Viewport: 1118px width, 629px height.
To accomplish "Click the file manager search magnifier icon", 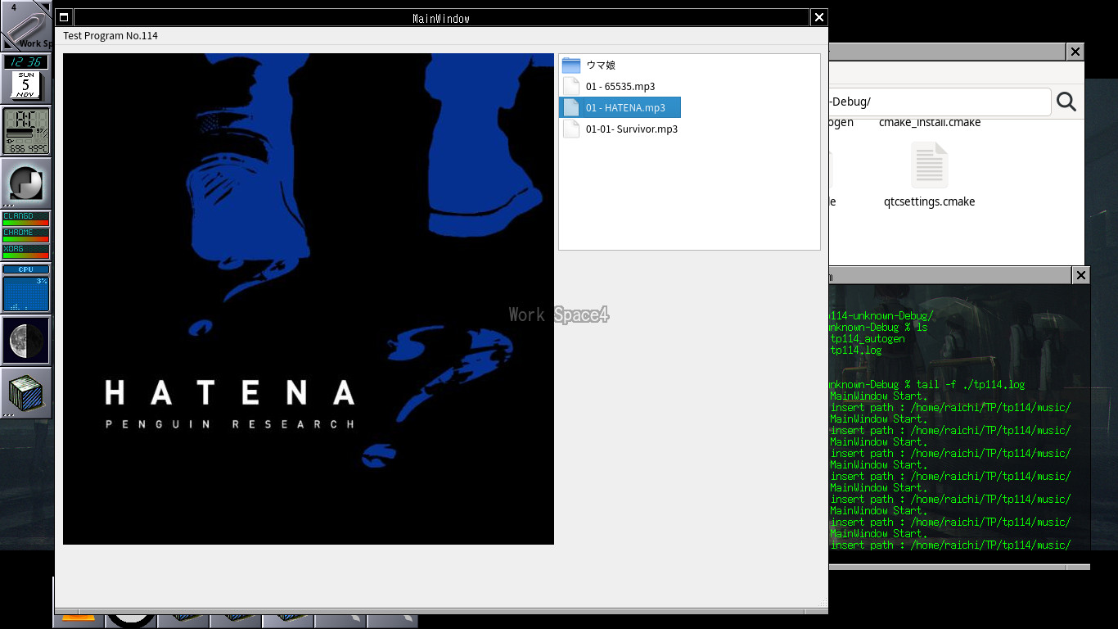I will point(1066,102).
